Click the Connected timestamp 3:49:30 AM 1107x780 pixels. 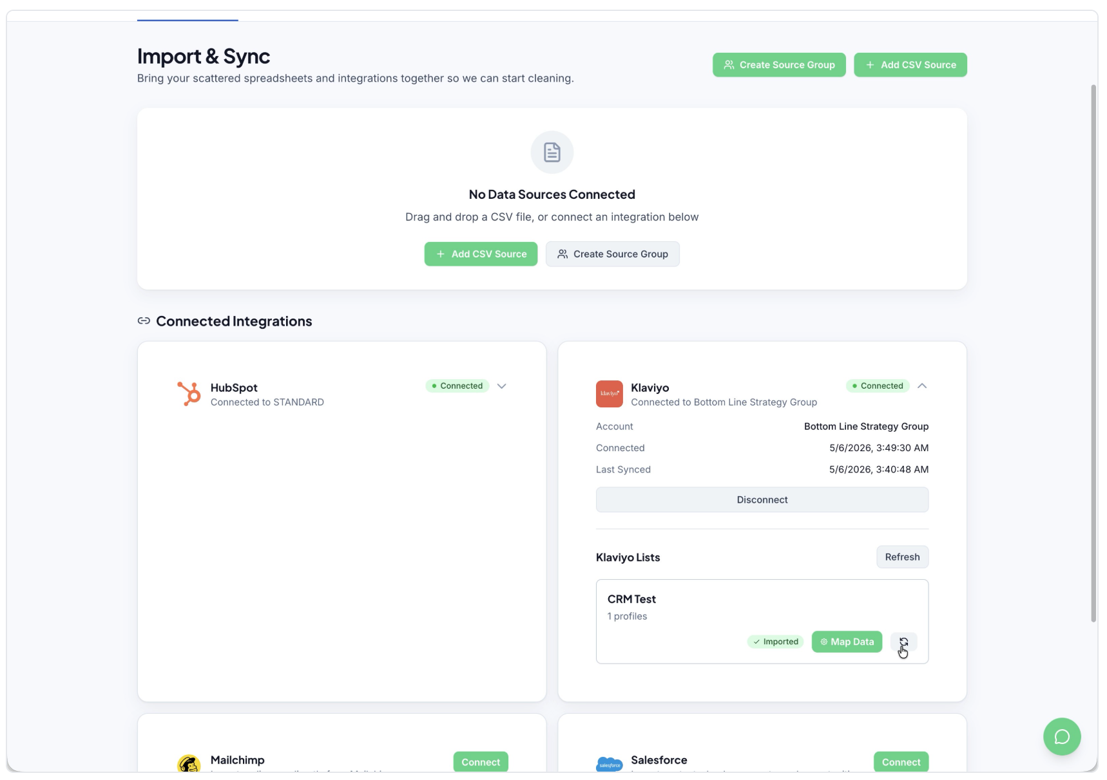tap(879, 448)
